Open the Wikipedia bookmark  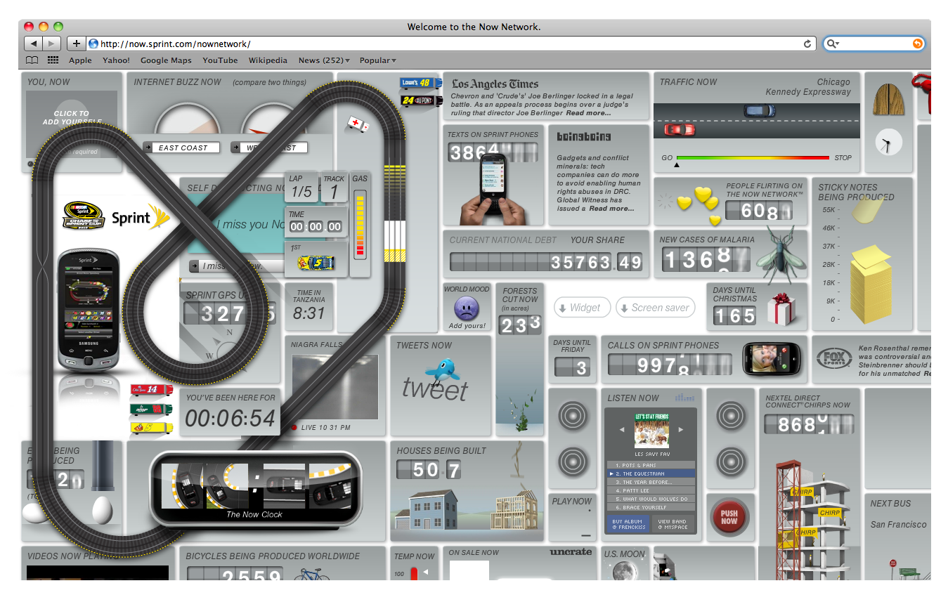tap(268, 60)
